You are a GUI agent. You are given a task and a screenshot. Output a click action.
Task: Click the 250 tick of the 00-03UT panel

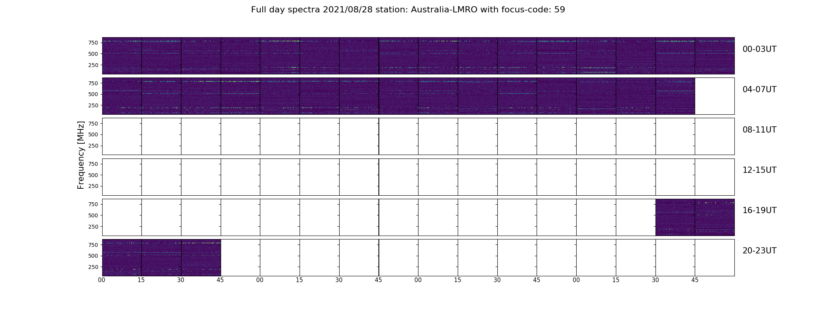93,65
